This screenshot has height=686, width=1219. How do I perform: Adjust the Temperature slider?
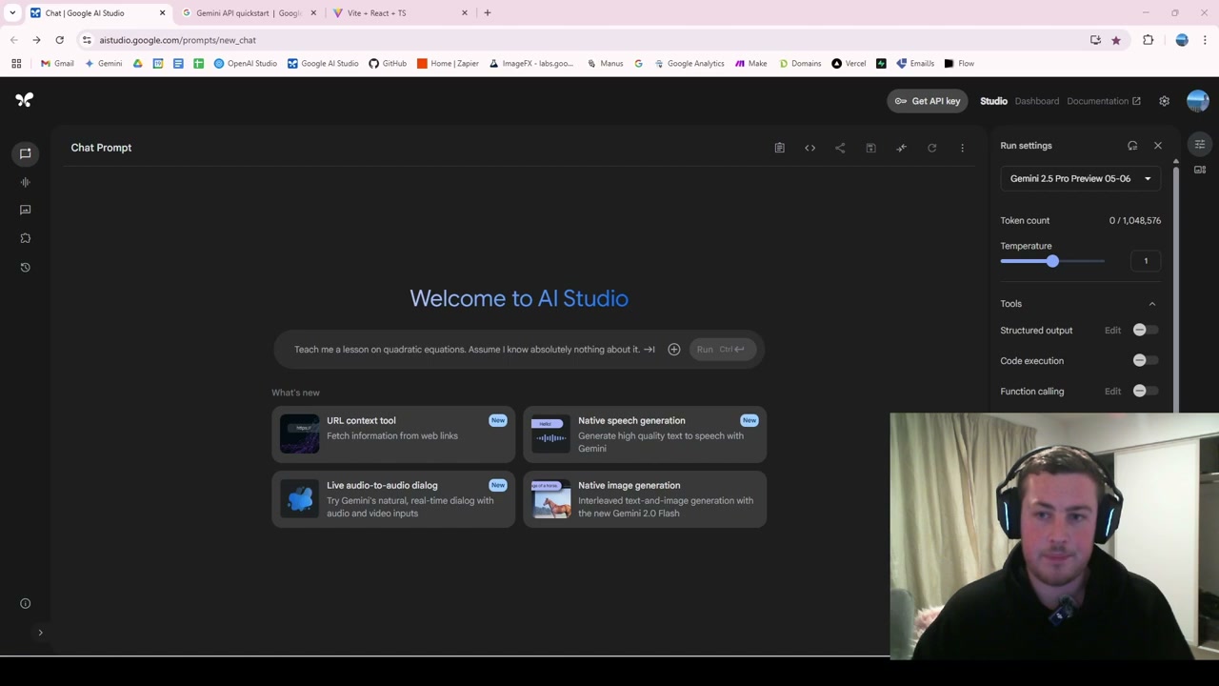point(1052,261)
